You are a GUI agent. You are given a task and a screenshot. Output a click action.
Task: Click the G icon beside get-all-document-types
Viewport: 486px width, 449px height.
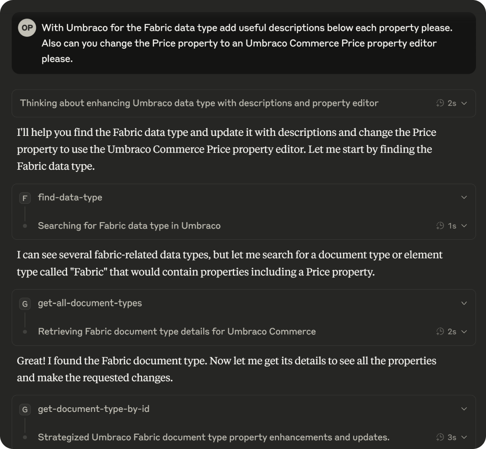[x=25, y=304]
